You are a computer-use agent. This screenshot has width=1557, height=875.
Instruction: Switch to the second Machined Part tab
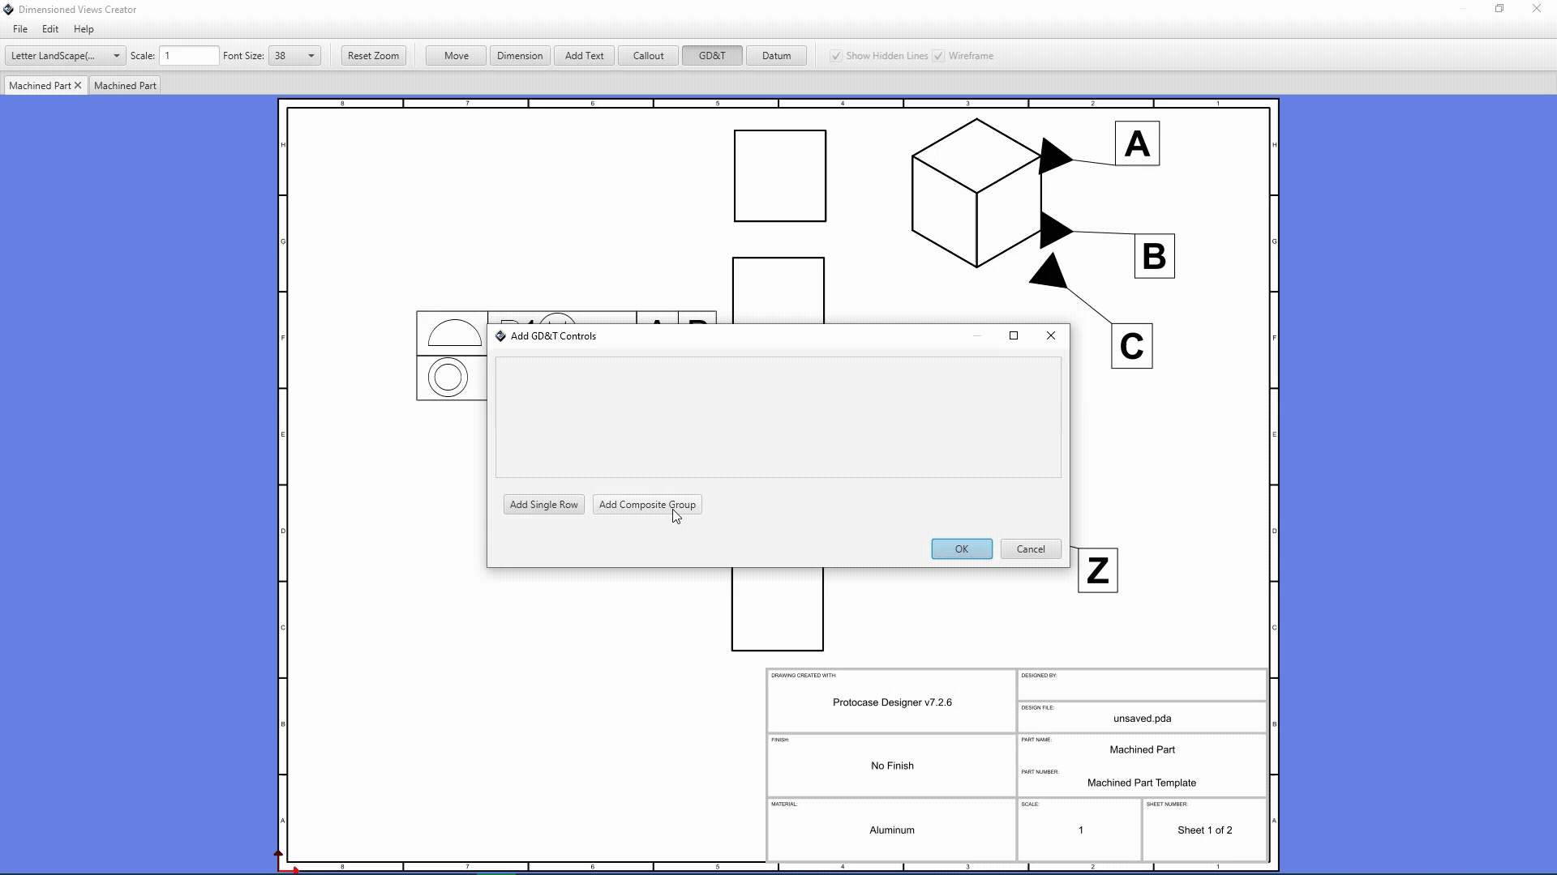[125, 85]
